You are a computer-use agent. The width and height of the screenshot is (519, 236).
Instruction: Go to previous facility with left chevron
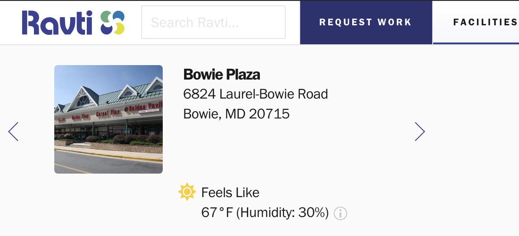tap(13, 132)
